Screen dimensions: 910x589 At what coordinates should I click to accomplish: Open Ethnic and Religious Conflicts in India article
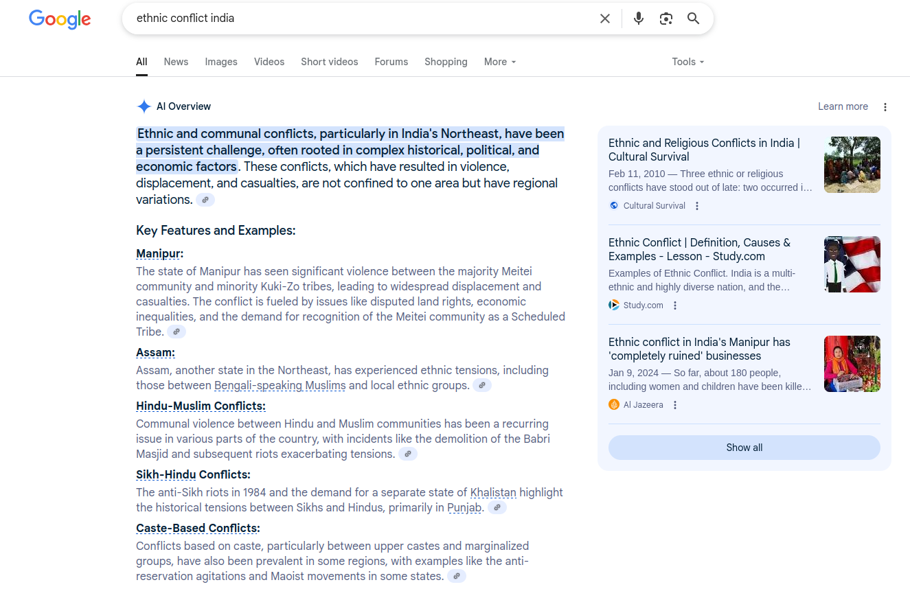(x=704, y=150)
